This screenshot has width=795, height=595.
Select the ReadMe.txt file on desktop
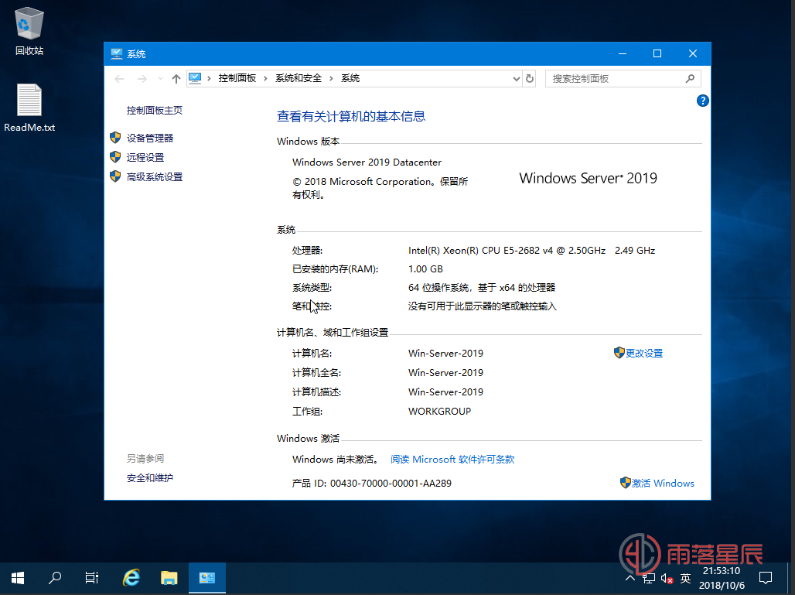tap(29, 108)
